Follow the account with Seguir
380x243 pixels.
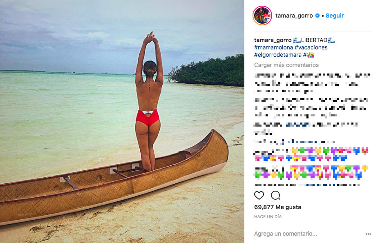coord(334,16)
